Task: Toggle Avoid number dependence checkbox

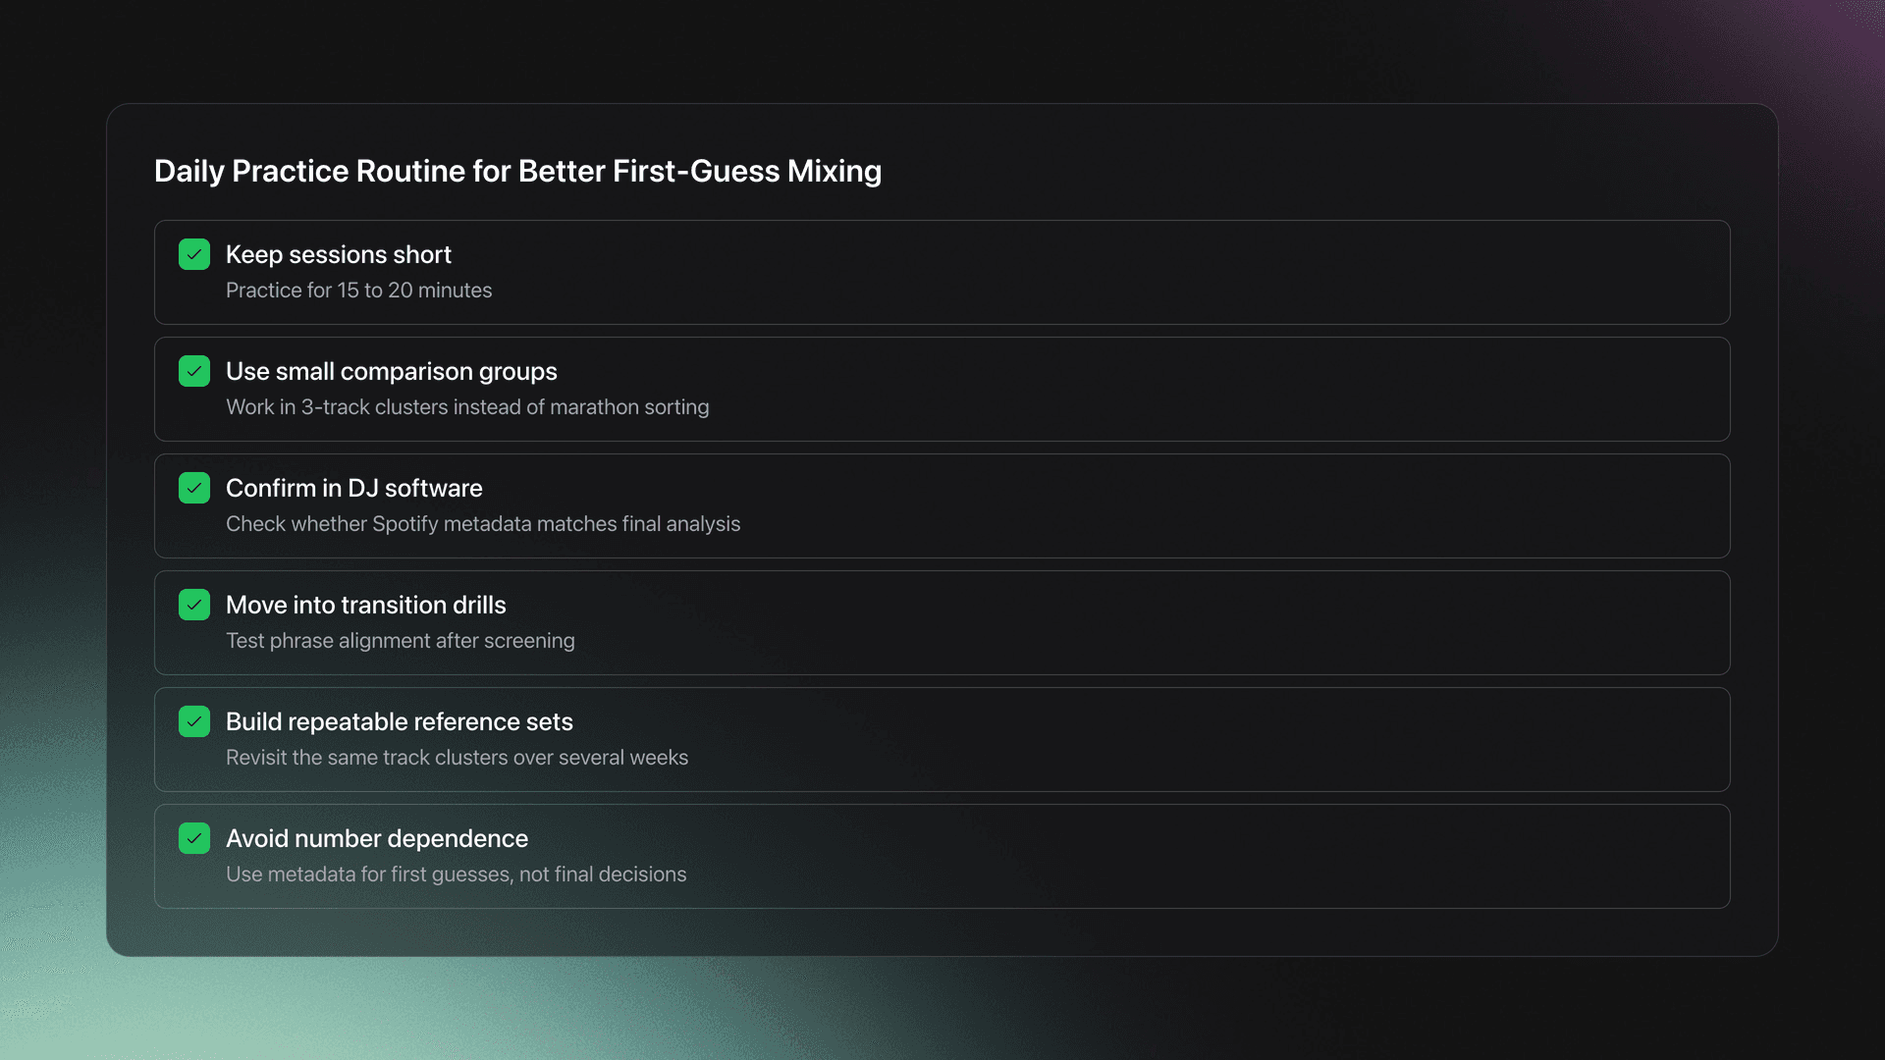Action: point(194,838)
